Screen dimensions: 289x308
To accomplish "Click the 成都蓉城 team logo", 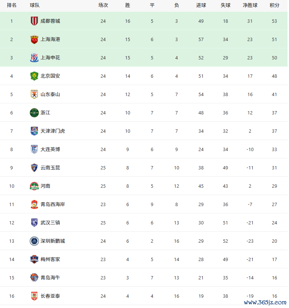I will pos(34,21).
